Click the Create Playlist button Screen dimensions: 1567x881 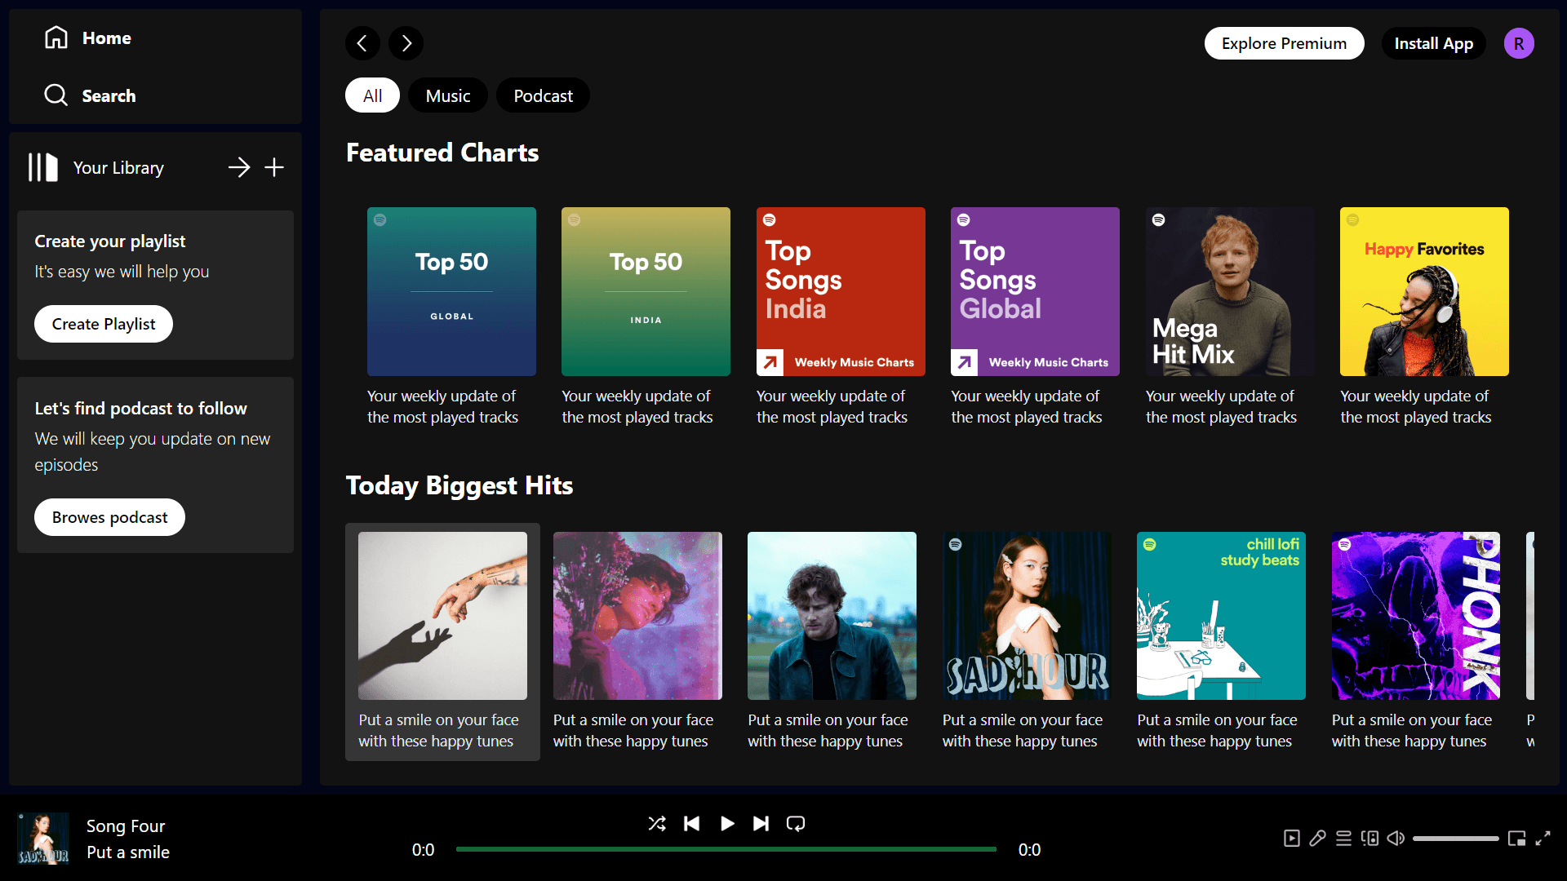103,324
